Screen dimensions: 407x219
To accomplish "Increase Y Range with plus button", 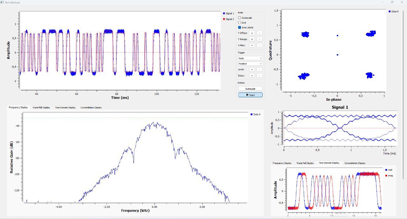I will (252, 39).
